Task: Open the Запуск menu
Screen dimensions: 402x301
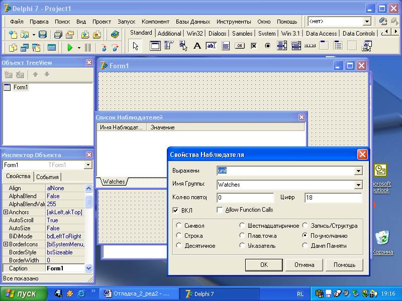Action: [x=127, y=22]
